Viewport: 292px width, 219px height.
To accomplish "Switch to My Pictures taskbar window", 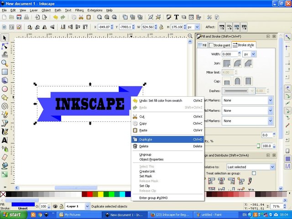I will pyautogui.click(x=79, y=215).
